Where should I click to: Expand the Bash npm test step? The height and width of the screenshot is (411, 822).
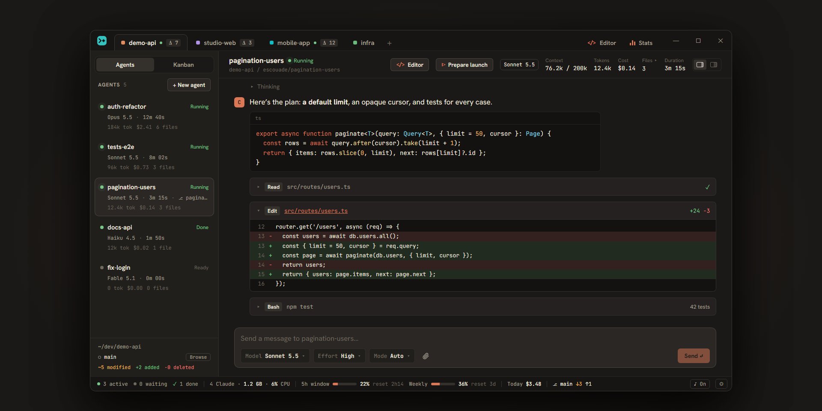pyautogui.click(x=483, y=307)
